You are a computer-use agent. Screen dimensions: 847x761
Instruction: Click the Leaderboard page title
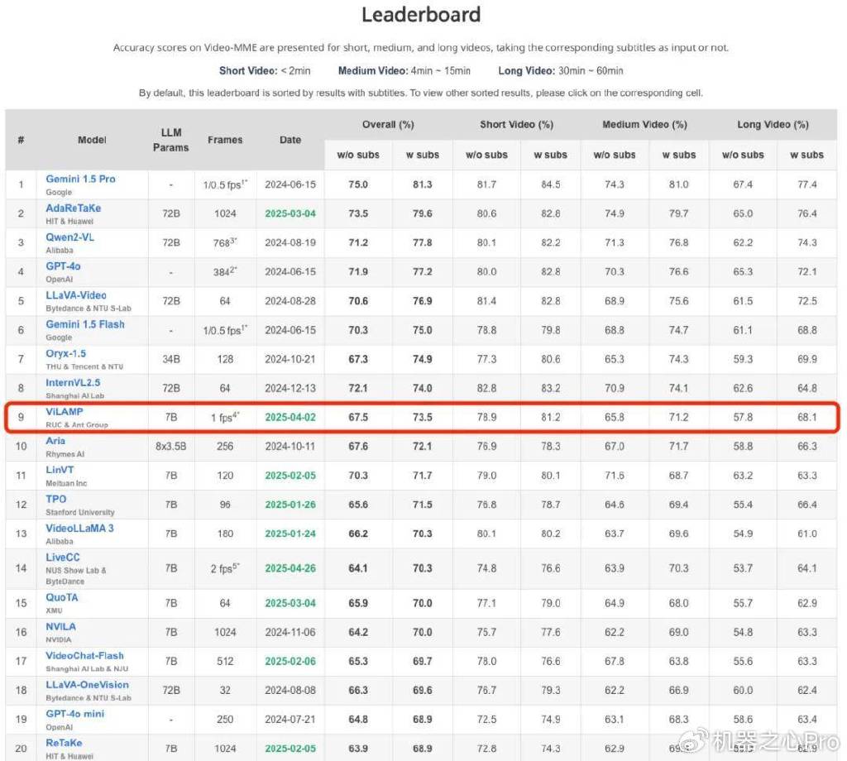point(421,15)
